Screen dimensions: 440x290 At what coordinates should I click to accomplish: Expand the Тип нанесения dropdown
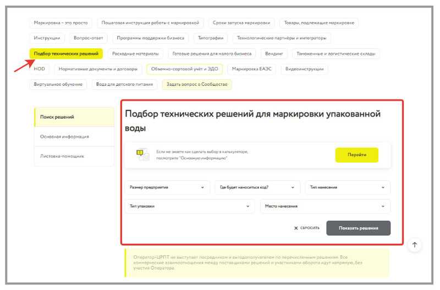pyautogui.click(x=348, y=187)
